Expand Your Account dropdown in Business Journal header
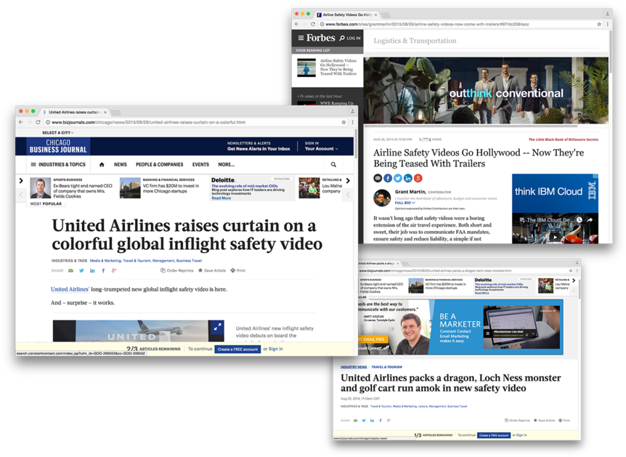626x457 pixels. point(322,149)
